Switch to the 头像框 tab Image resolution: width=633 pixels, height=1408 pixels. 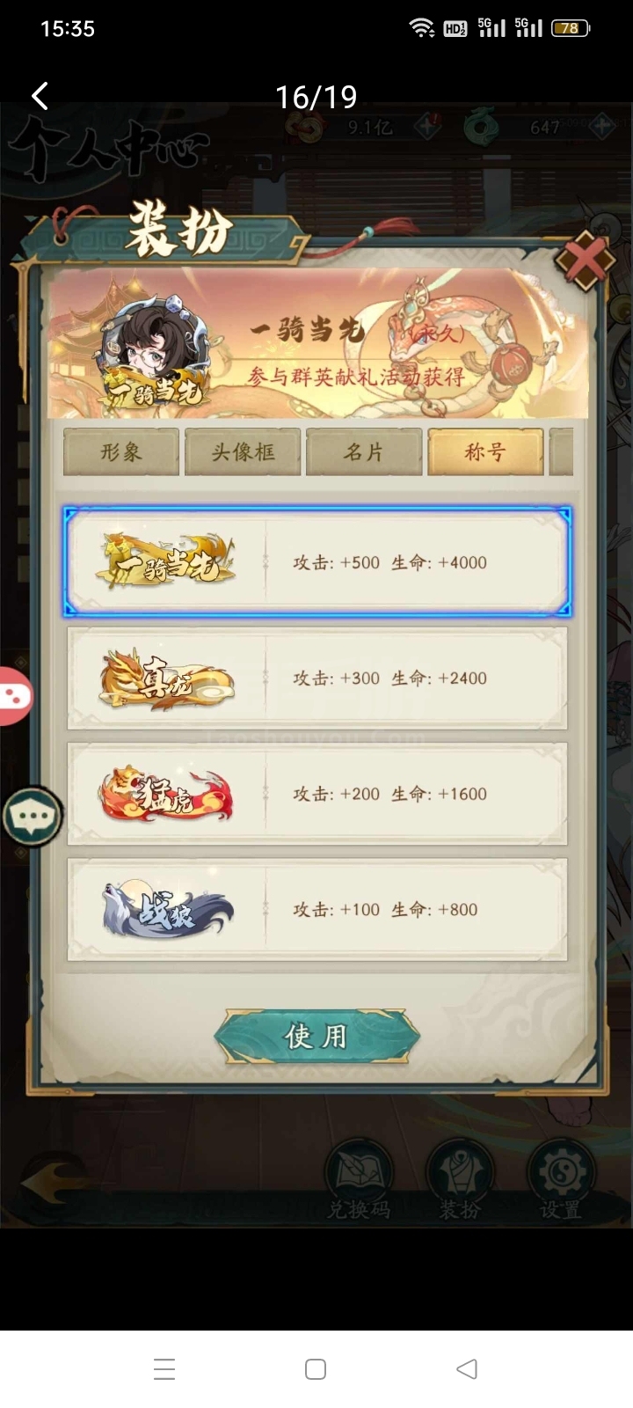tap(243, 452)
